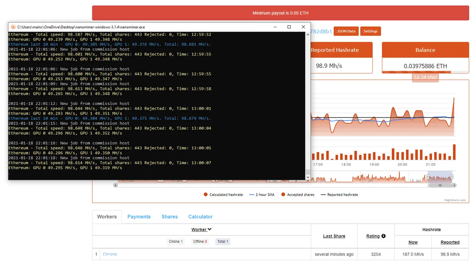Viewport: 471px width, 261px height.
Task: Open the Highcharts.com credit link
Action: (455, 200)
